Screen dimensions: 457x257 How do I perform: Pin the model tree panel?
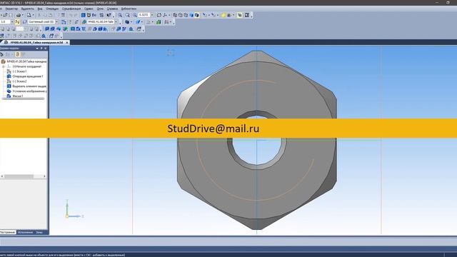pos(41,48)
